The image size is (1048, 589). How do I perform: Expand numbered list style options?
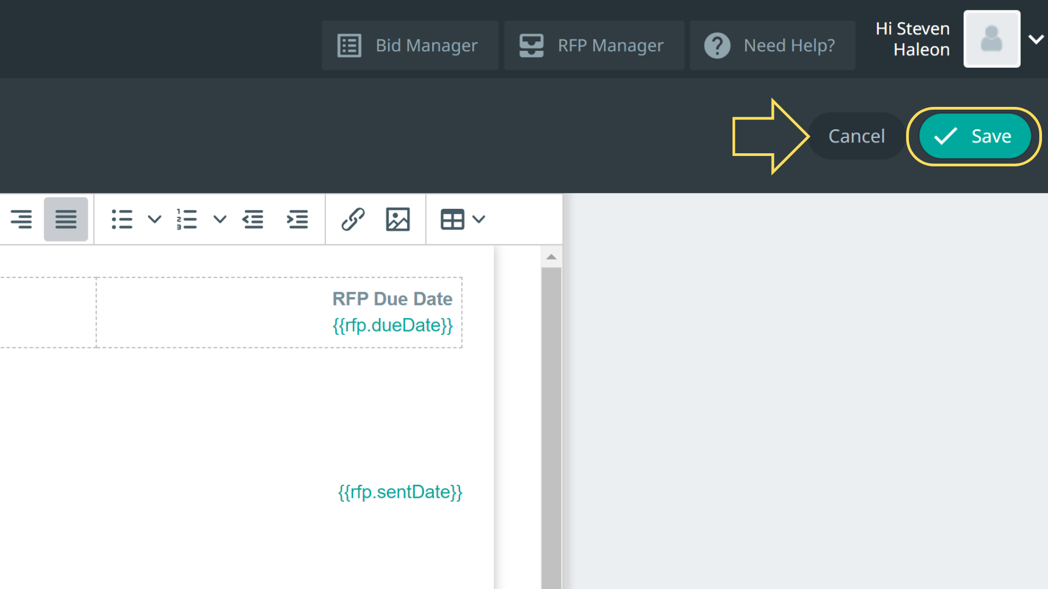click(219, 219)
